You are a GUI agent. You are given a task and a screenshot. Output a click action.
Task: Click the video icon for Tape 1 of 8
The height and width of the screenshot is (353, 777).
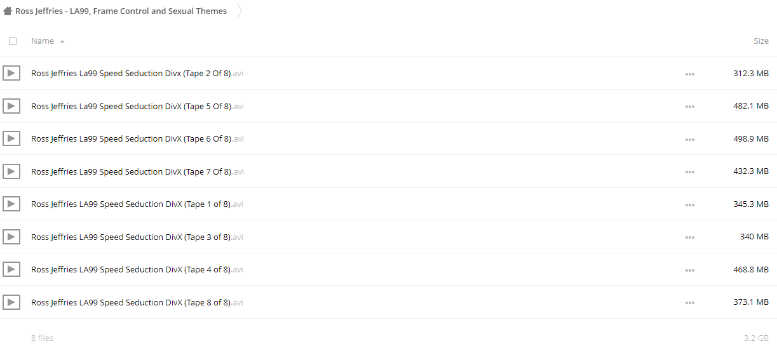(x=11, y=204)
